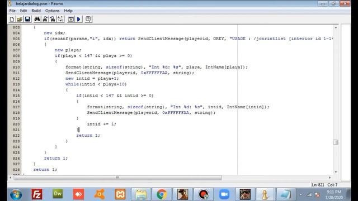Click "IntName[intid]" on line 817

tap(246, 107)
